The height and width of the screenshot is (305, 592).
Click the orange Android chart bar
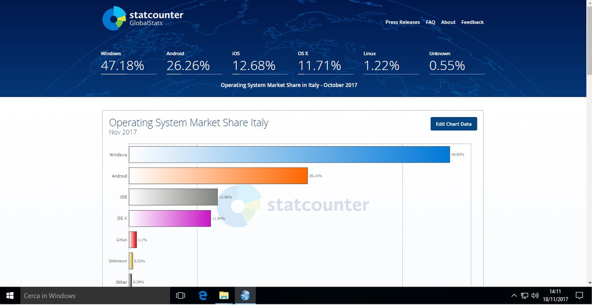(x=218, y=176)
